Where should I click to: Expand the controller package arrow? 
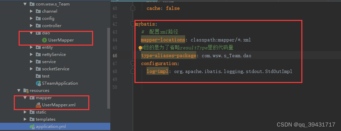31,25
